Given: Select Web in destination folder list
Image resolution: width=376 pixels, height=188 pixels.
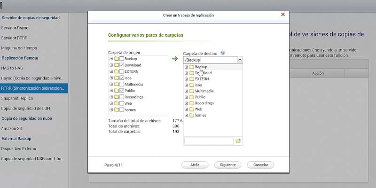Looking at the screenshot, I should click(x=198, y=109).
